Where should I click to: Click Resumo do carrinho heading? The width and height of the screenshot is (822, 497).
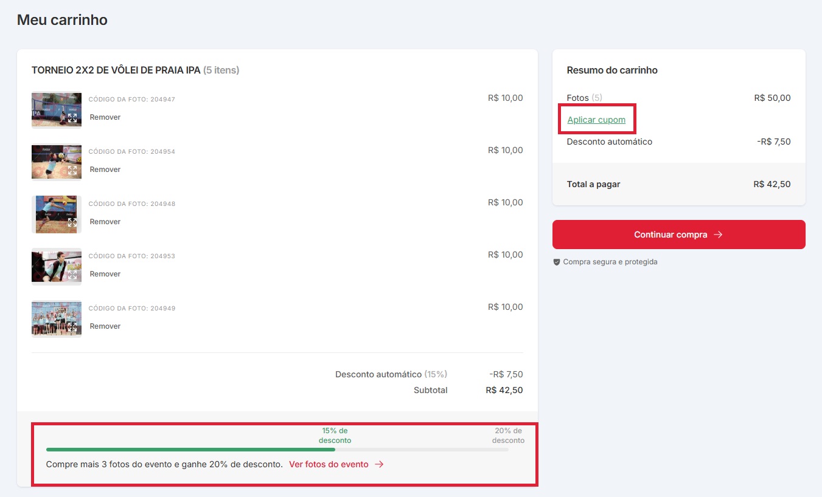coord(612,70)
